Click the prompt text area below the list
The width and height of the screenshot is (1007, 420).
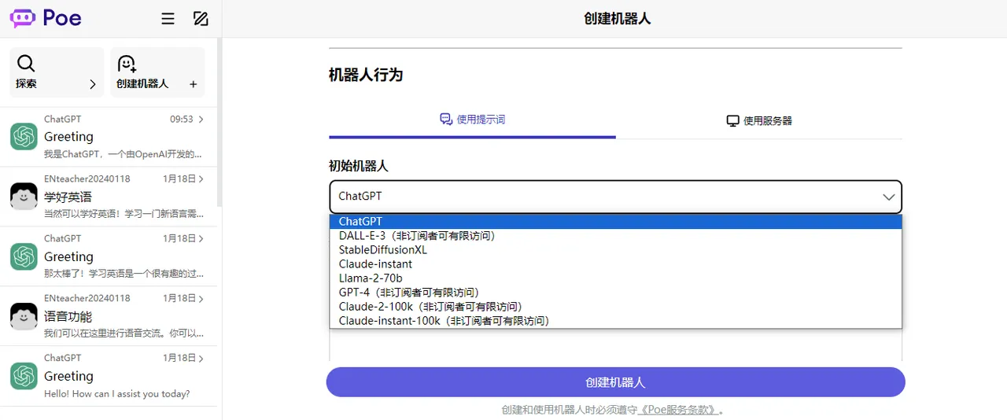pyautogui.click(x=615, y=344)
